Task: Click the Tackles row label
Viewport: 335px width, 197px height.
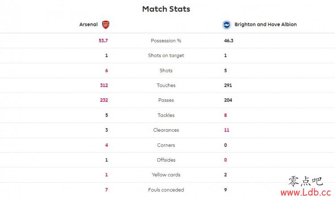Action: [x=166, y=115]
